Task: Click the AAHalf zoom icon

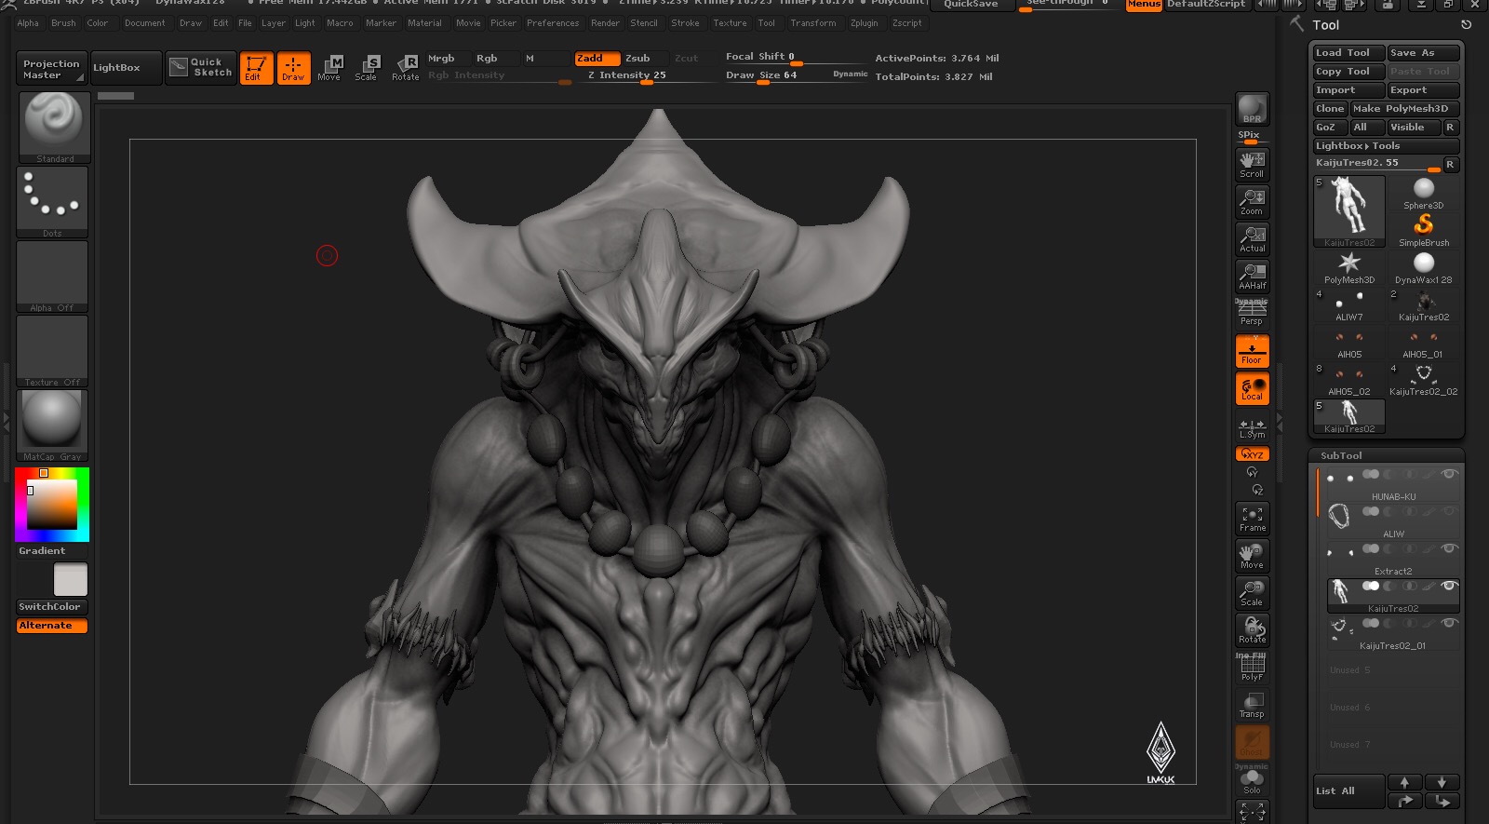Action: (1252, 276)
